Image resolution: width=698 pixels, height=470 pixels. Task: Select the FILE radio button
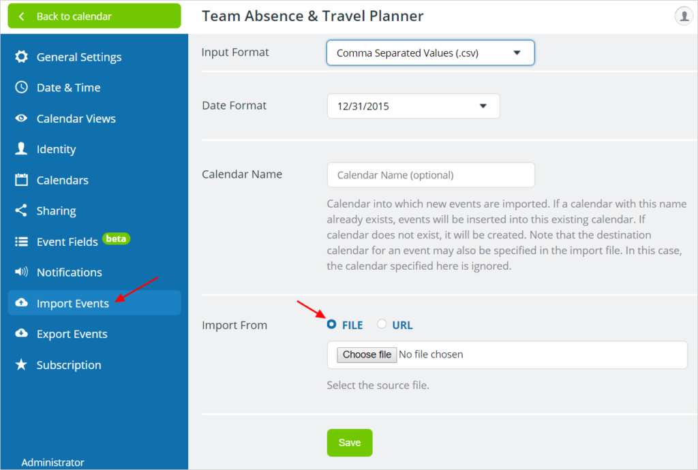[x=332, y=324]
